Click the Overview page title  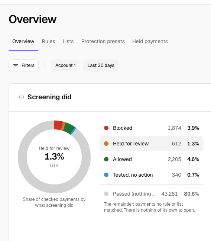(x=33, y=19)
